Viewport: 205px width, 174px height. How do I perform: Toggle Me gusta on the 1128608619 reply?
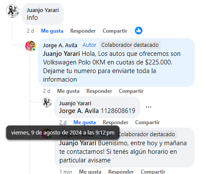point(85,122)
